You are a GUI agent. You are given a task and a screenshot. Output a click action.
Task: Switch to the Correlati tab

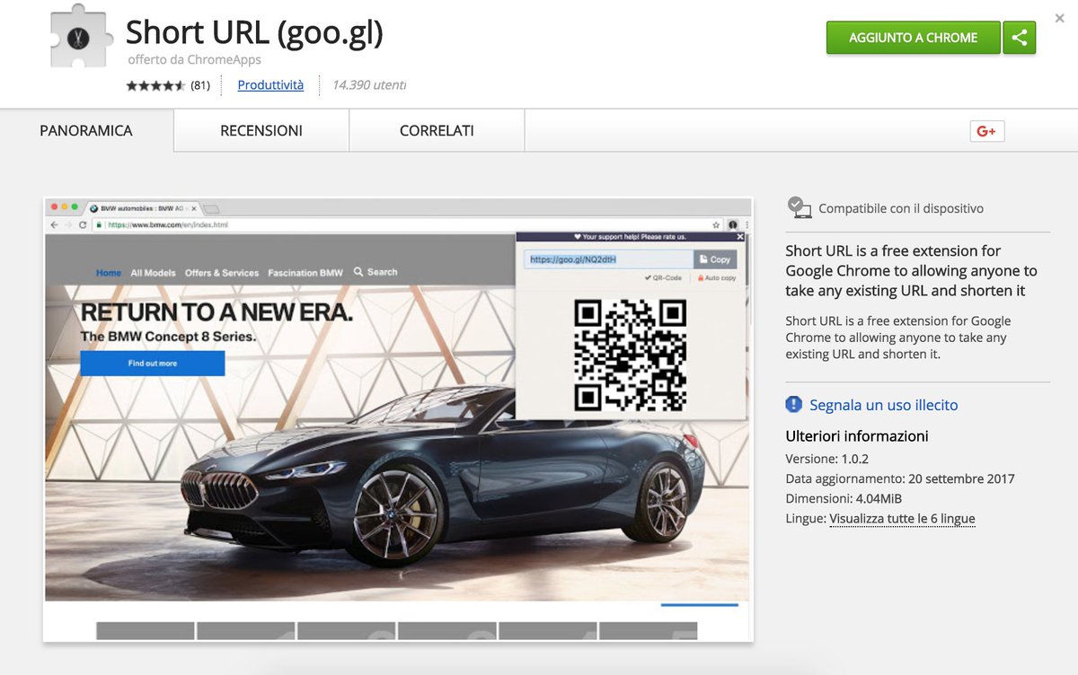pyautogui.click(x=437, y=131)
